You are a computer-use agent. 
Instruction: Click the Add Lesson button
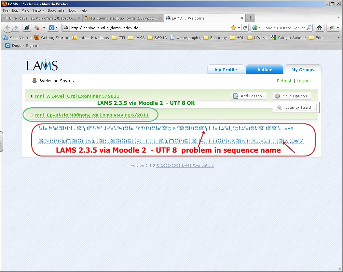click(249, 96)
